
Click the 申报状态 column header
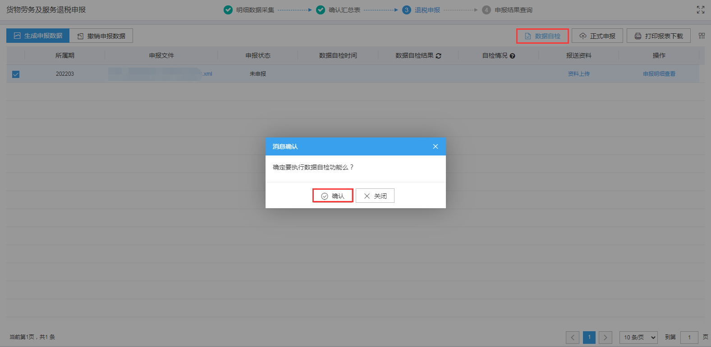coord(258,55)
